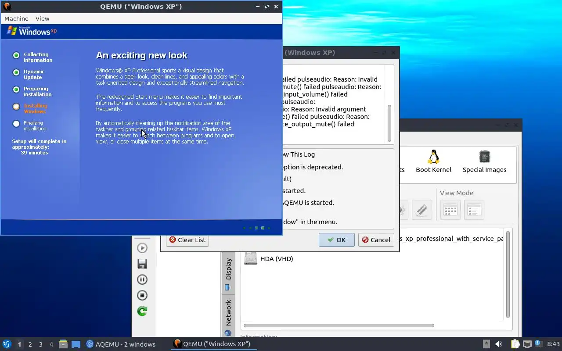Click the QEMU flame icon in title bar
This screenshot has width=562, height=351.
pos(7,6)
